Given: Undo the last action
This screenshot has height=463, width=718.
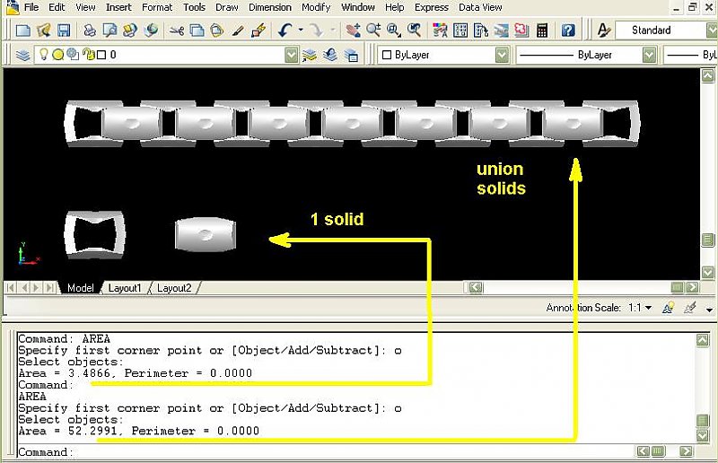Looking at the screenshot, I should coord(285,31).
